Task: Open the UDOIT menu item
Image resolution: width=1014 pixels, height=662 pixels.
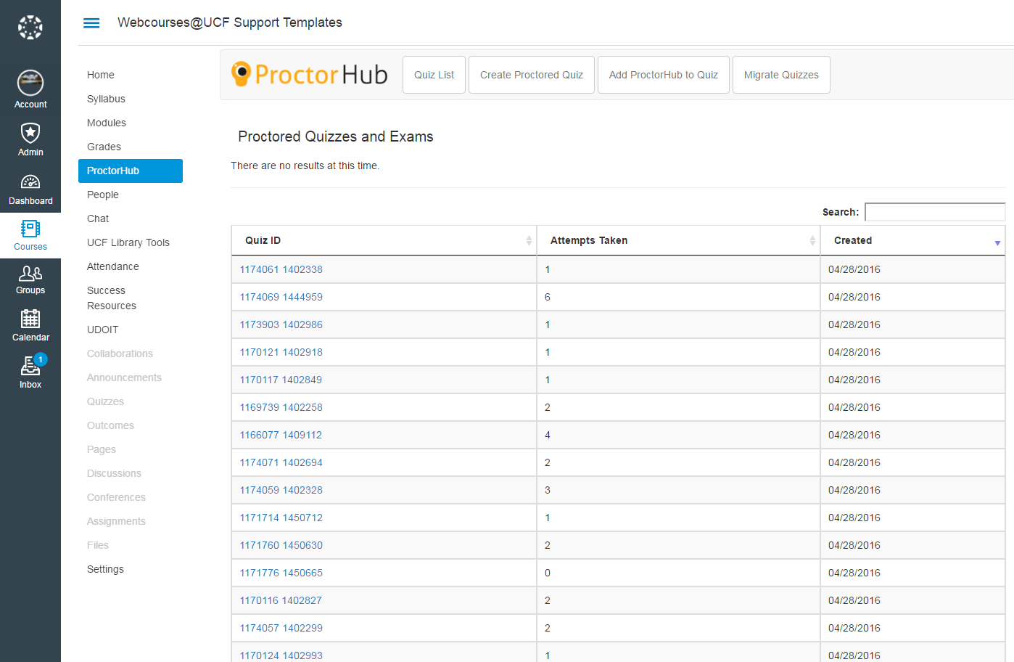Action: tap(102, 330)
